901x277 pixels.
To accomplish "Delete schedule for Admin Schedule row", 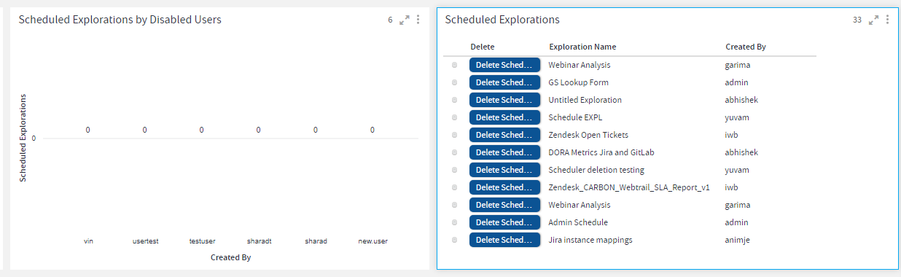I will click(x=504, y=222).
